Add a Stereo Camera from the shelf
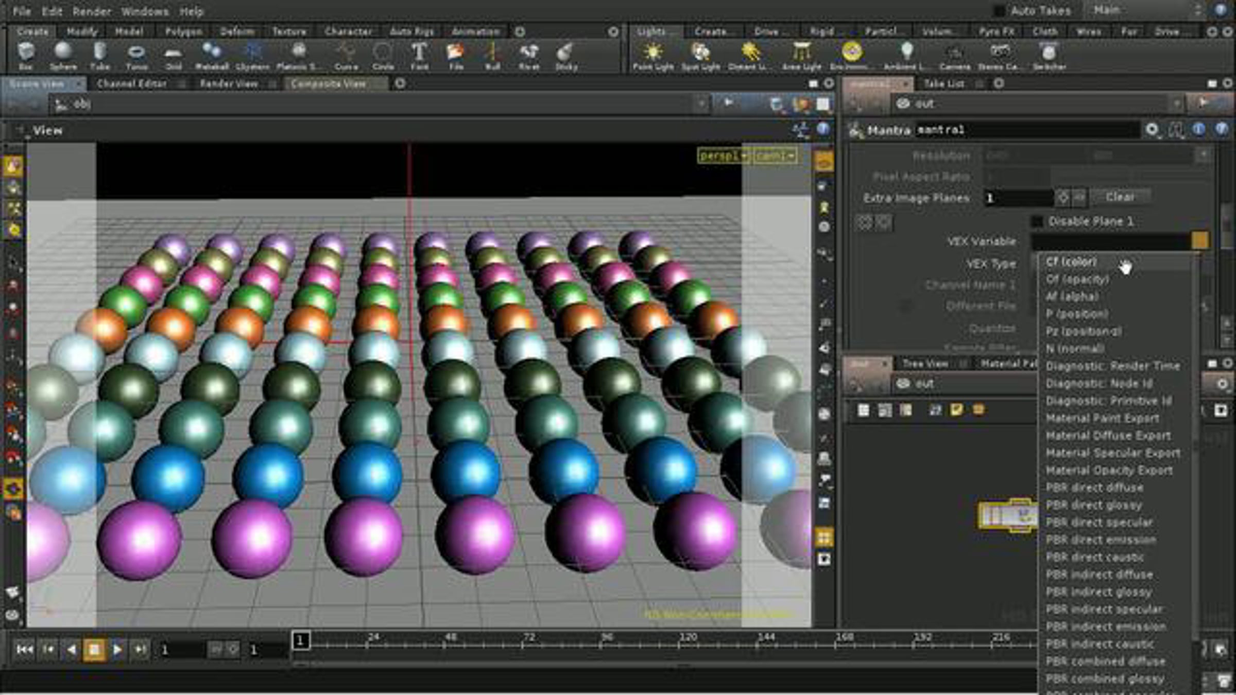This screenshot has width=1236, height=695. point(1000,56)
